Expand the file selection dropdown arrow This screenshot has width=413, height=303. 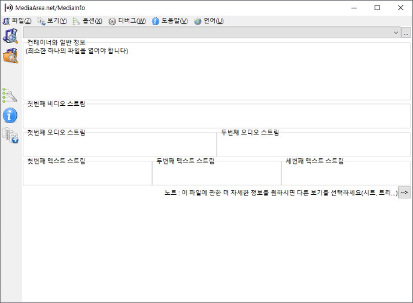click(x=396, y=33)
